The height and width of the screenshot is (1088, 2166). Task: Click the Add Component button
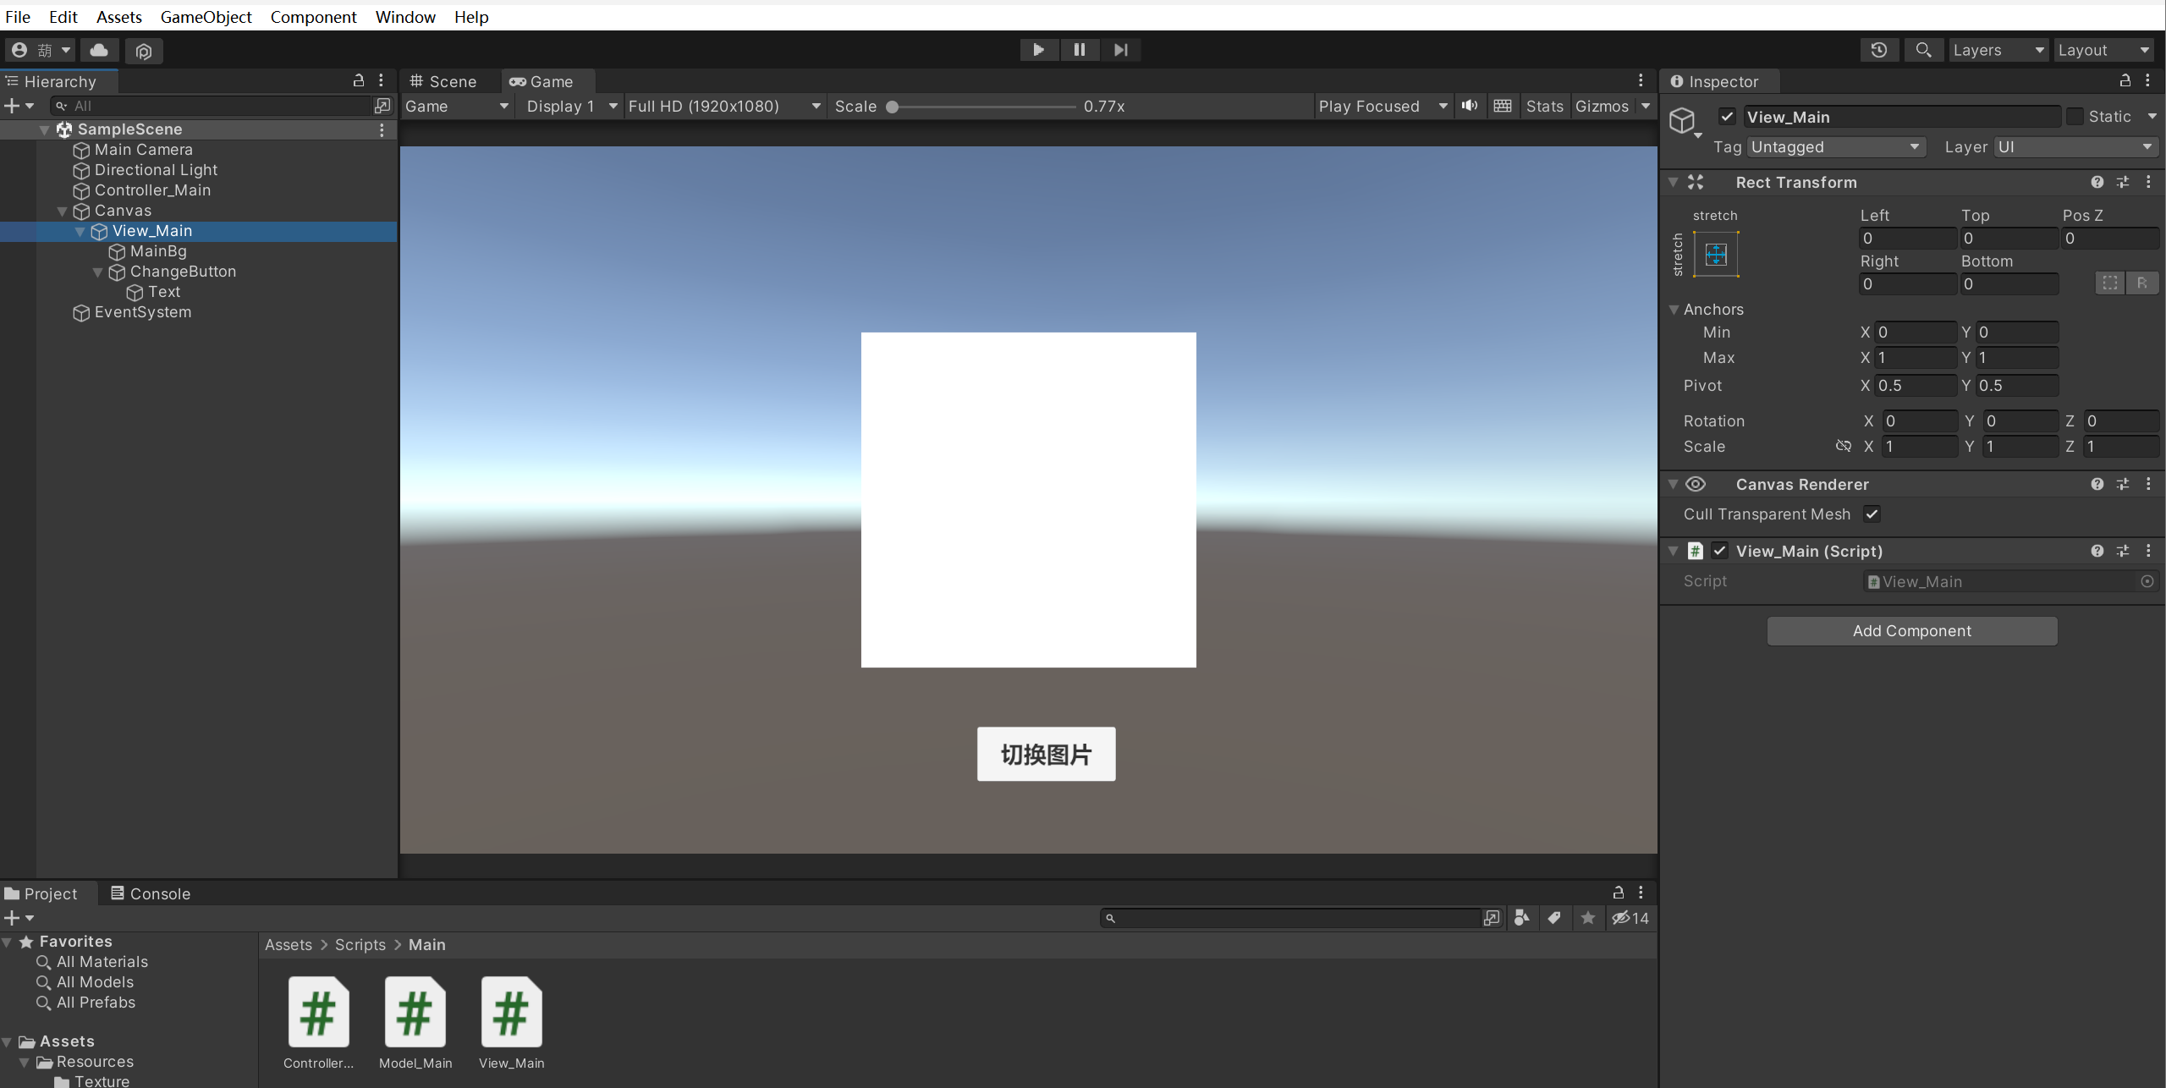(1912, 630)
